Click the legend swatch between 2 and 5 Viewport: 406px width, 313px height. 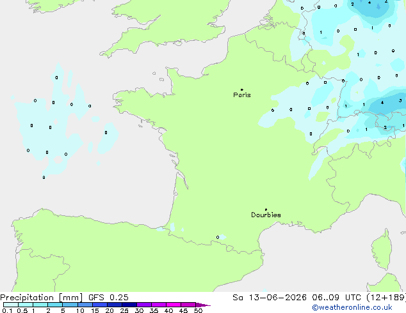click(55, 305)
